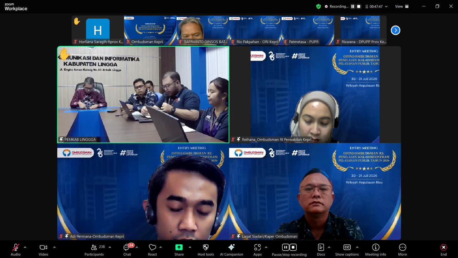Click raised hand on PEMKAB LINGGGA tile
The width and height of the screenshot is (458, 258).
tap(64, 54)
